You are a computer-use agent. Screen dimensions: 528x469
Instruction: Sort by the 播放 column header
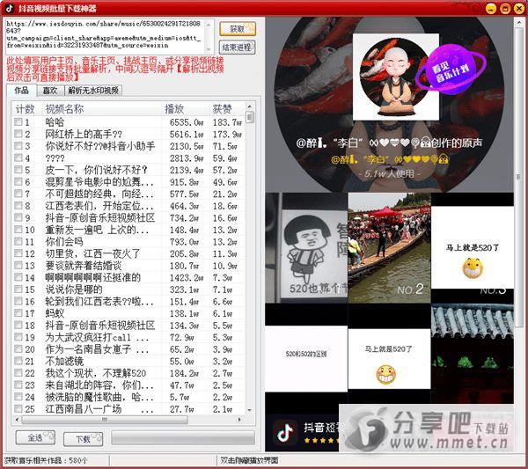[185, 109]
